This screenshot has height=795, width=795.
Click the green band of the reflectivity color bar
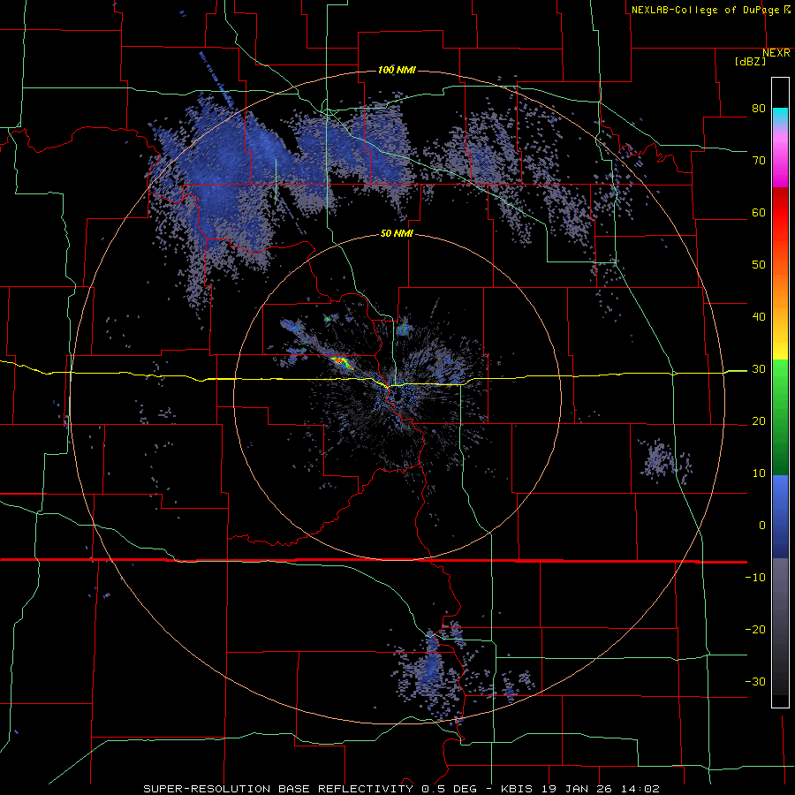[x=780, y=417]
